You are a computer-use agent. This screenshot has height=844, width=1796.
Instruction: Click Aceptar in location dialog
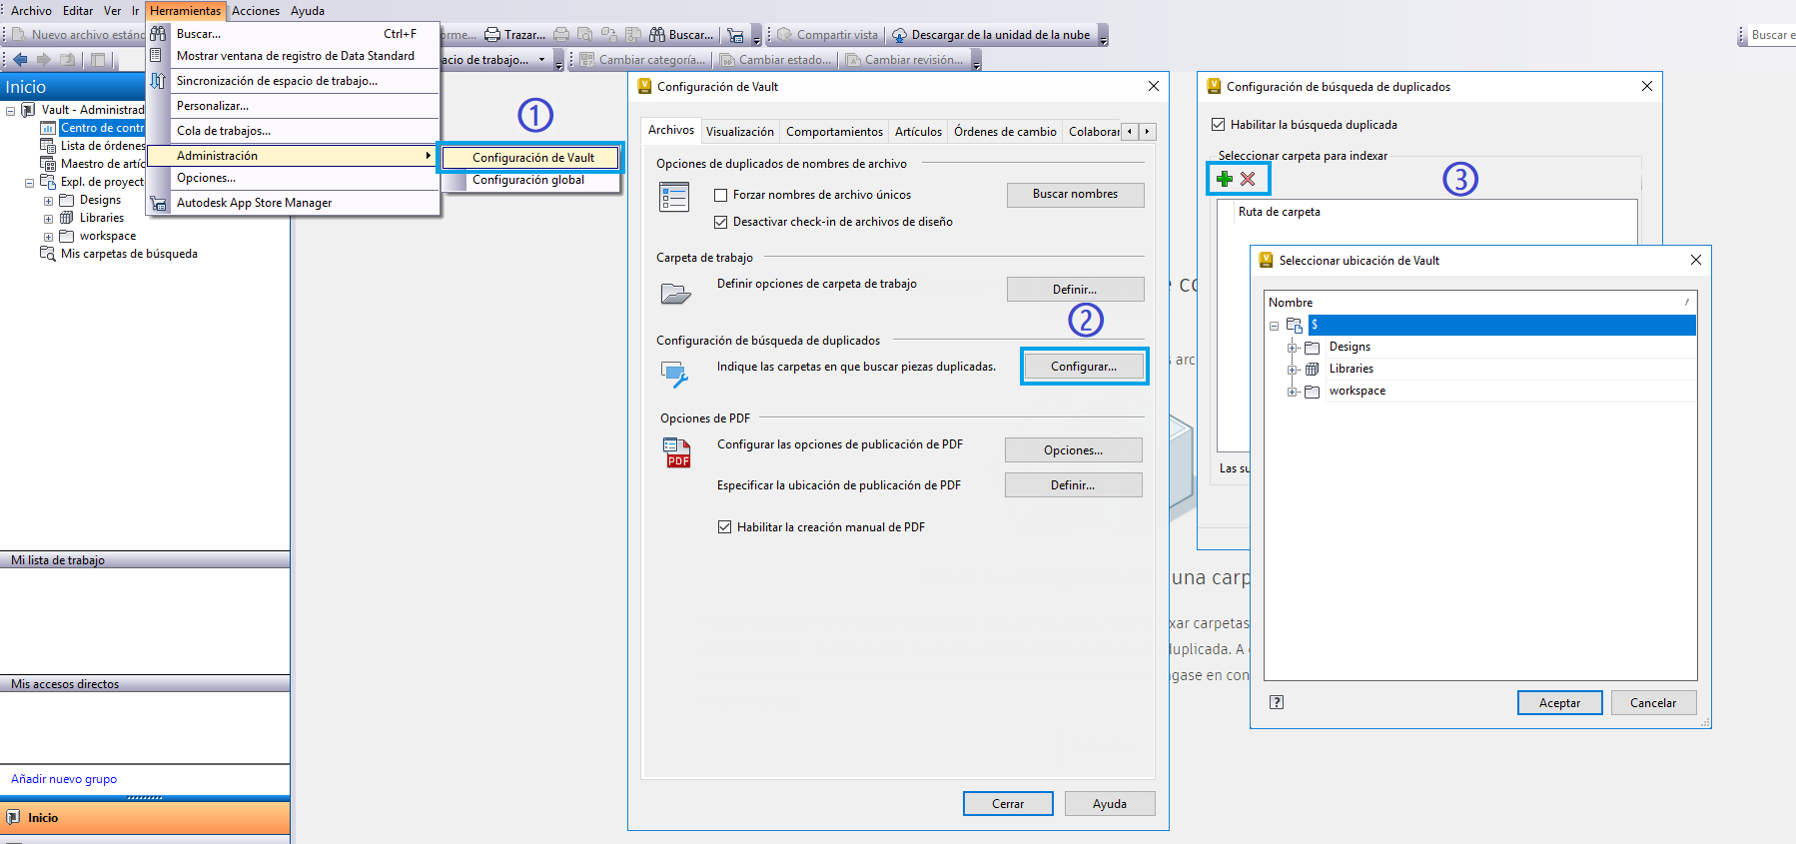point(1559,702)
